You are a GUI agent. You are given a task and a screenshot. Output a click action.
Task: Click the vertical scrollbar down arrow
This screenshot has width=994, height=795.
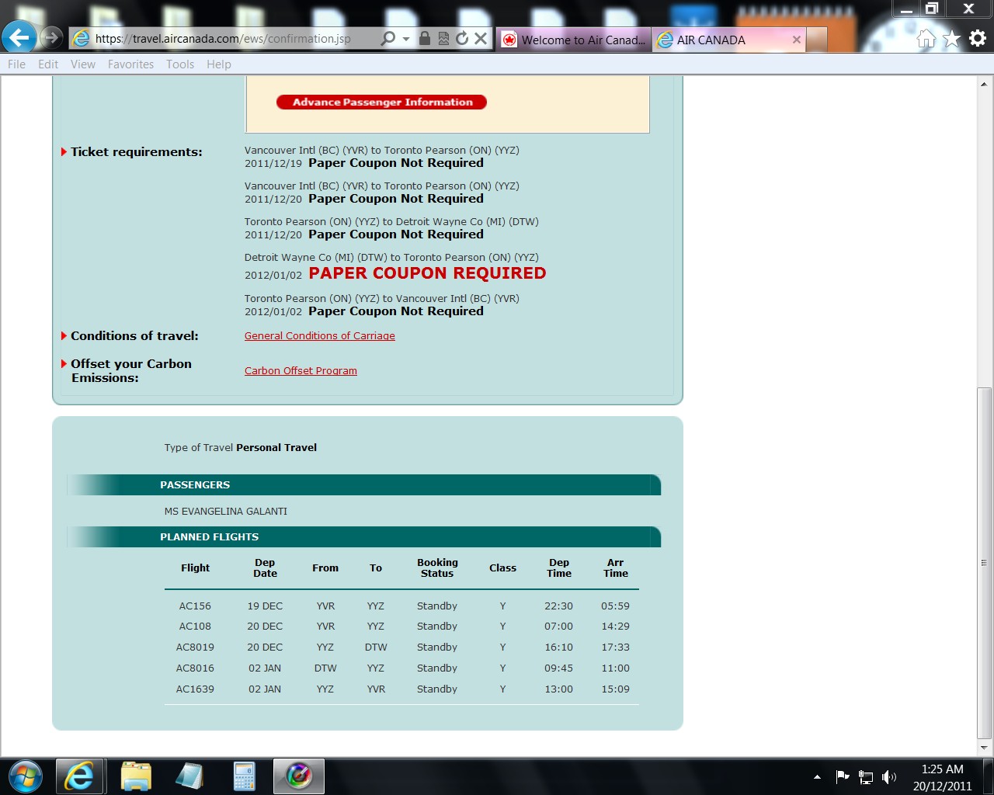coord(985,748)
